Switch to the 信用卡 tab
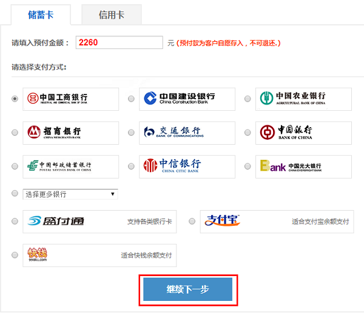364x313 pixels. click(x=112, y=15)
